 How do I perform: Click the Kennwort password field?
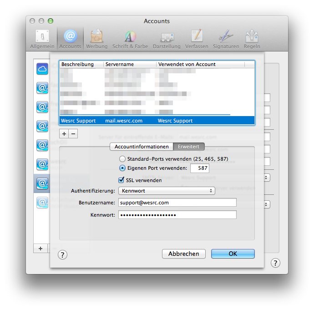[x=177, y=215]
